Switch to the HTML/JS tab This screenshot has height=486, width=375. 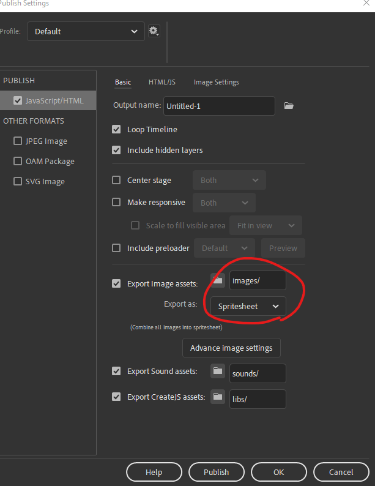click(x=162, y=82)
